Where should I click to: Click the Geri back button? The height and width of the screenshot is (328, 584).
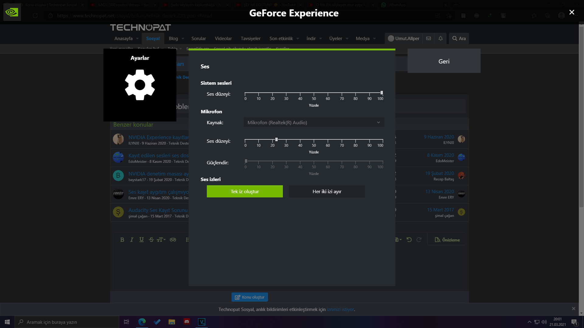[x=444, y=61]
